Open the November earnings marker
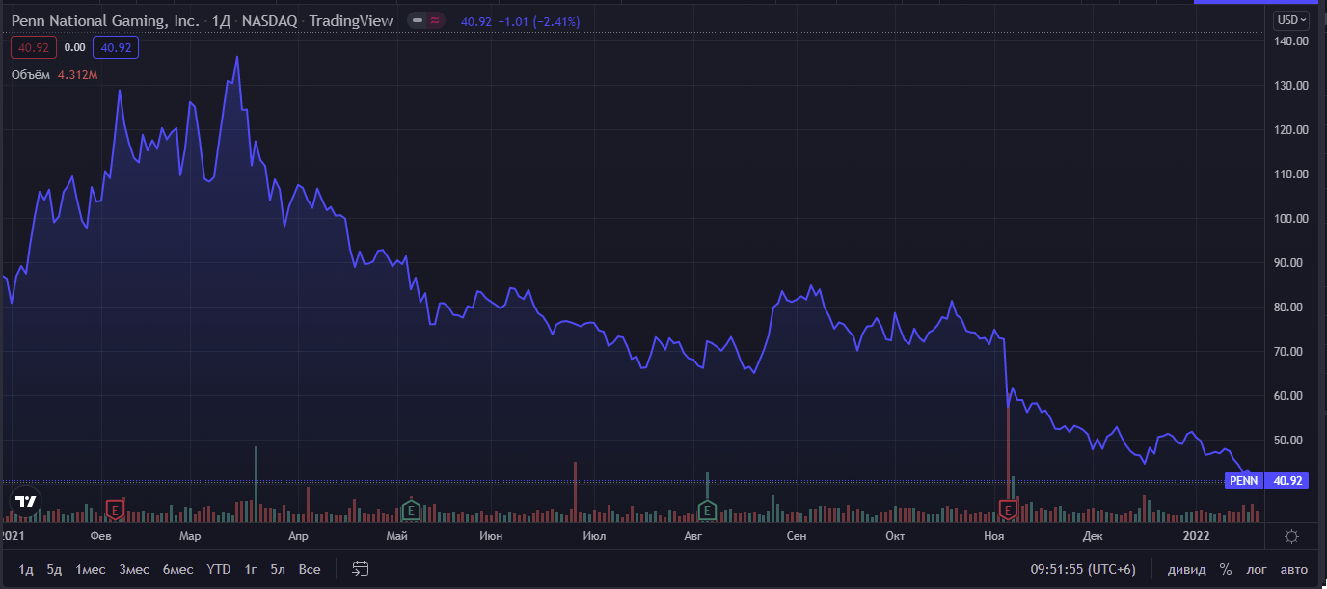1327x589 pixels. point(1008,508)
